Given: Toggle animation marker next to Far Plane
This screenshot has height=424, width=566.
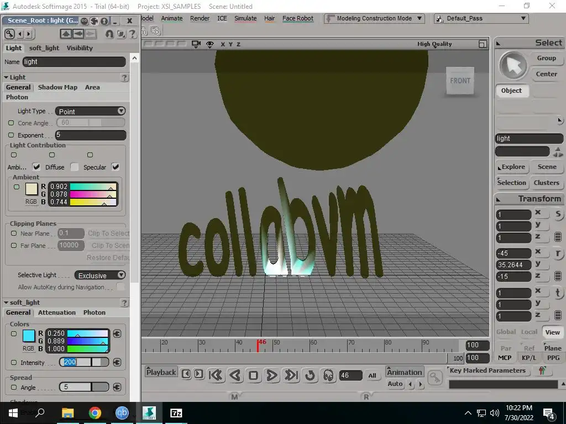Looking at the screenshot, I should pos(14,245).
